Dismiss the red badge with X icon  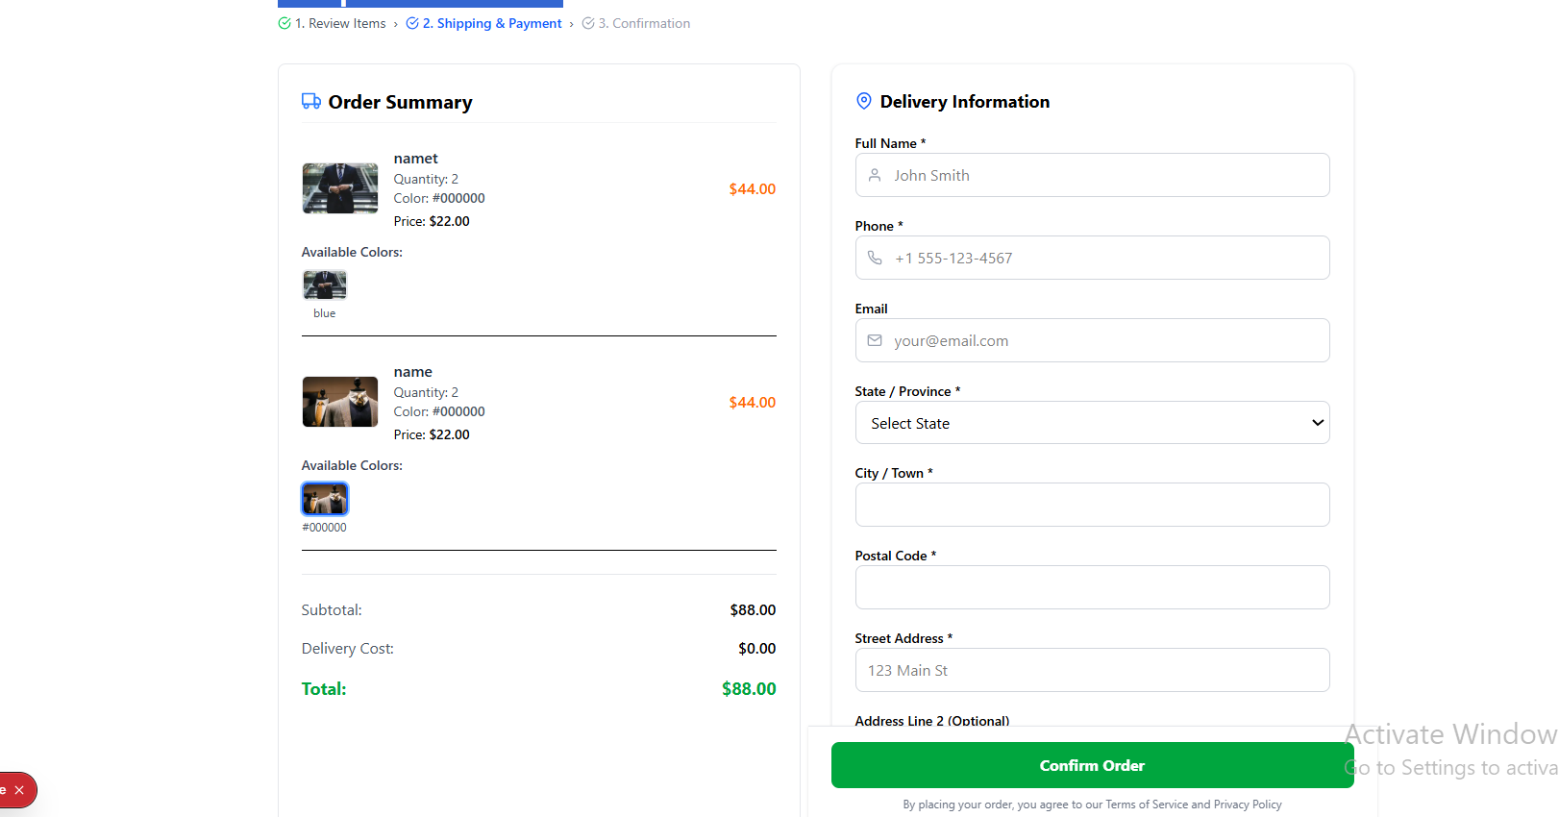[x=19, y=790]
